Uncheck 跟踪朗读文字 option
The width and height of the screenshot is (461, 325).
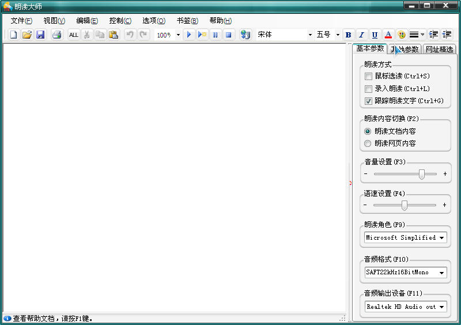[368, 101]
